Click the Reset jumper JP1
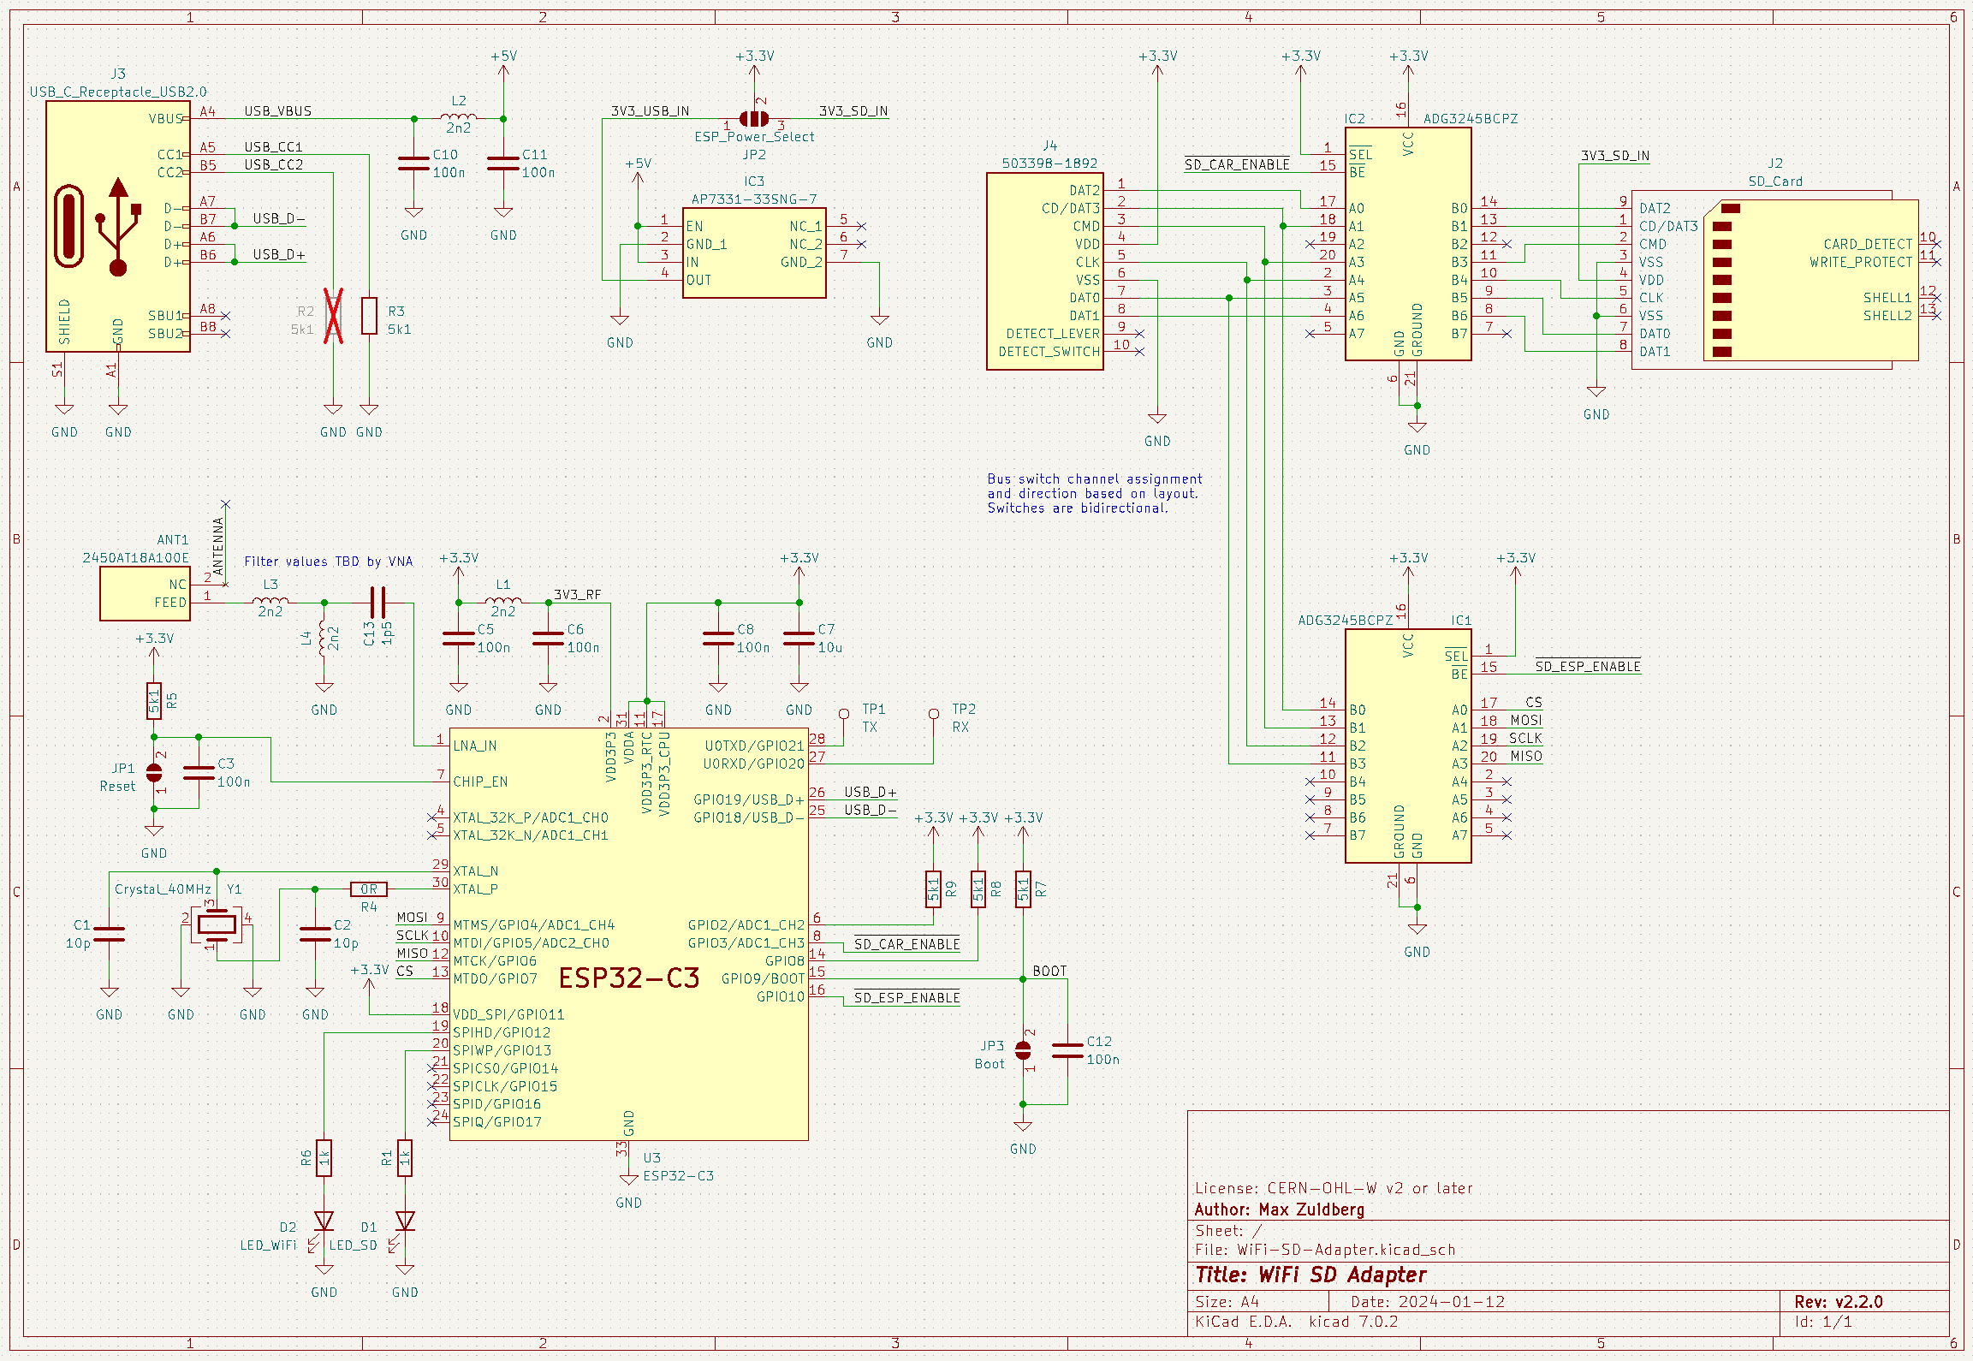1973x1361 pixels. pyautogui.click(x=154, y=773)
